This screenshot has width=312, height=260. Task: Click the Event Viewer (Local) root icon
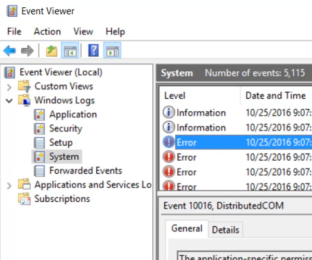point(9,72)
